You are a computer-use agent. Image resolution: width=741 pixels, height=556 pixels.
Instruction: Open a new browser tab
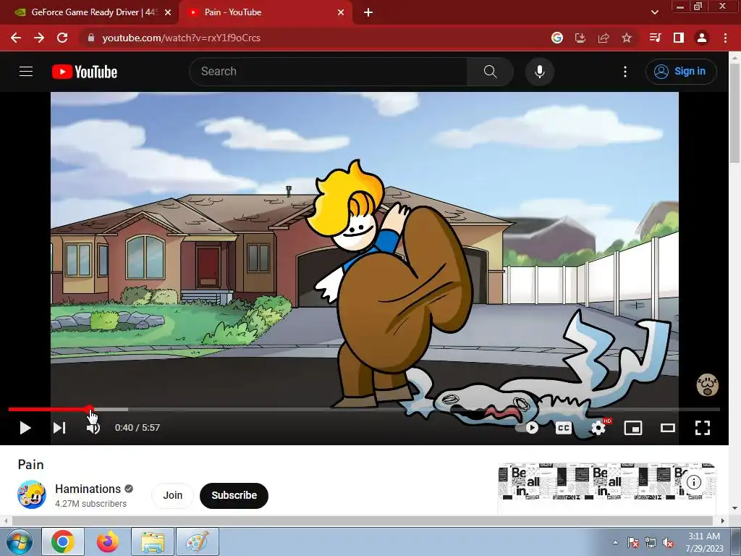(368, 12)
